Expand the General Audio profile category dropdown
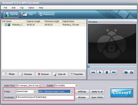The height and width of the screenshot is (105, 138). click(x=35, y=92)
